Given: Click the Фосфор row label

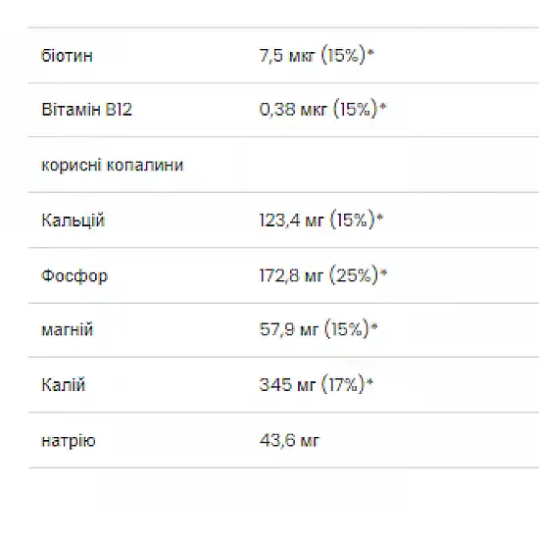Looking at the screenshot, I should 74,275.
